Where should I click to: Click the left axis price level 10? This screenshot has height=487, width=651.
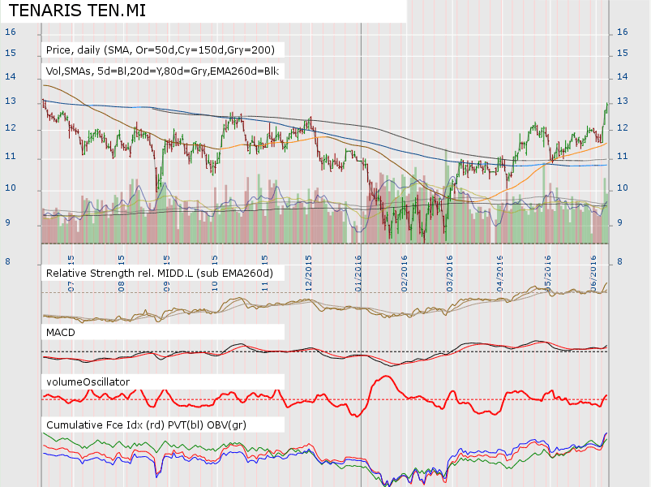11,187
